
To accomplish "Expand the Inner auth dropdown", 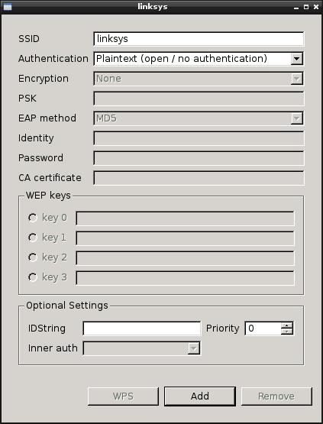I will [x=141, y=348].
